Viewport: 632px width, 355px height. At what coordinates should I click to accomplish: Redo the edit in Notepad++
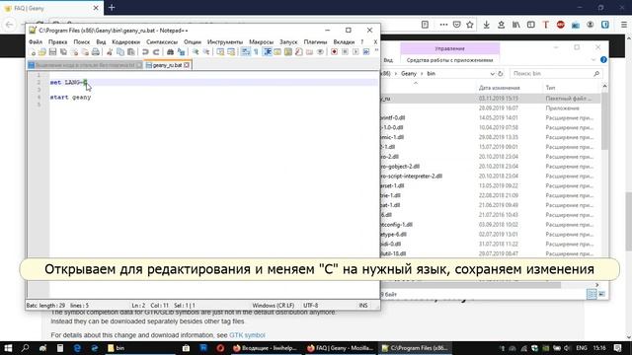click(x=156, y=52)
